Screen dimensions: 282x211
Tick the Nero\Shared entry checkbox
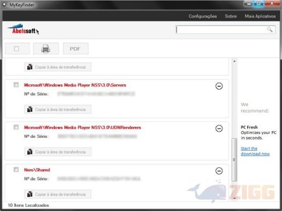click(16, 169)
